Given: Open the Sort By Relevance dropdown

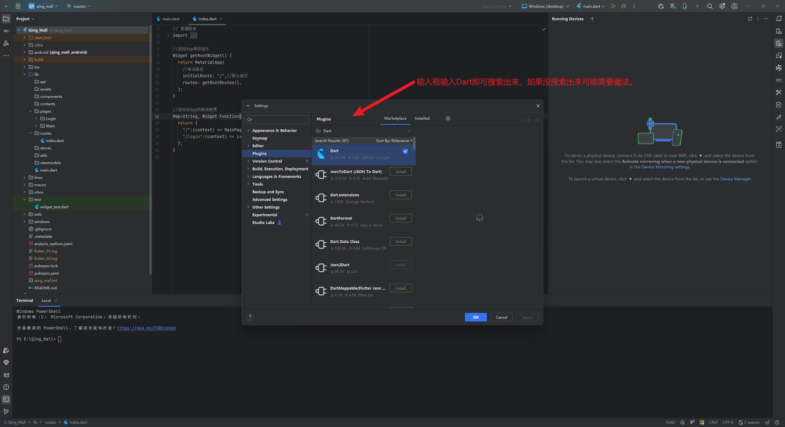Looking at the screenshot, I should click(394, 140).
